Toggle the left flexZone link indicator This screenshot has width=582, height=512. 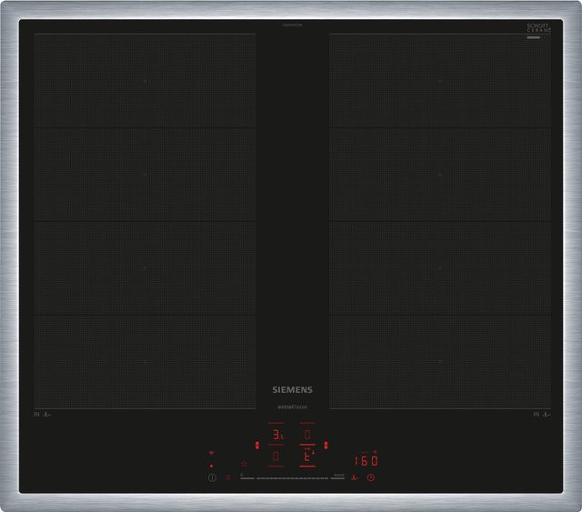pos(256,445)
